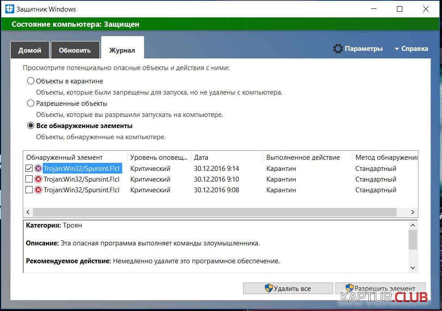Check the checkbox for the 30.12.2016 9:08 trojan

coord(29,190)
